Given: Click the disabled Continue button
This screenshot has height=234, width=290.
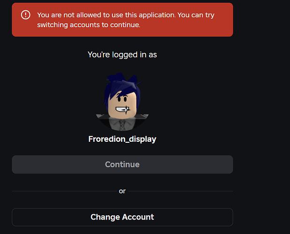Looking at the screenshot, I should (x=122, y=164).
